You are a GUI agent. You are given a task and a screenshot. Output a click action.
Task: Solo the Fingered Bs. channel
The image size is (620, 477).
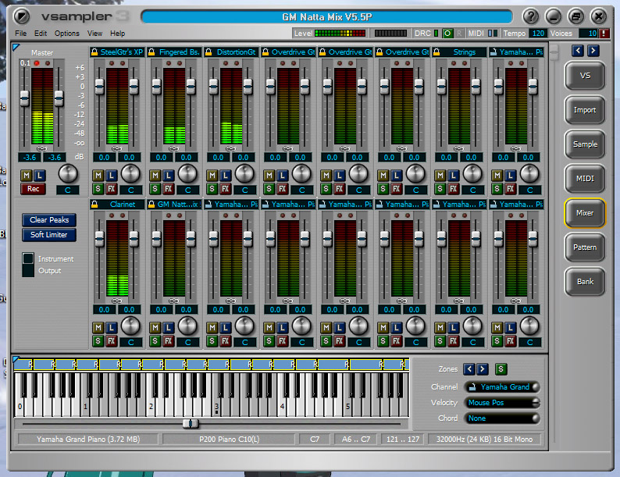click(155, 188)
